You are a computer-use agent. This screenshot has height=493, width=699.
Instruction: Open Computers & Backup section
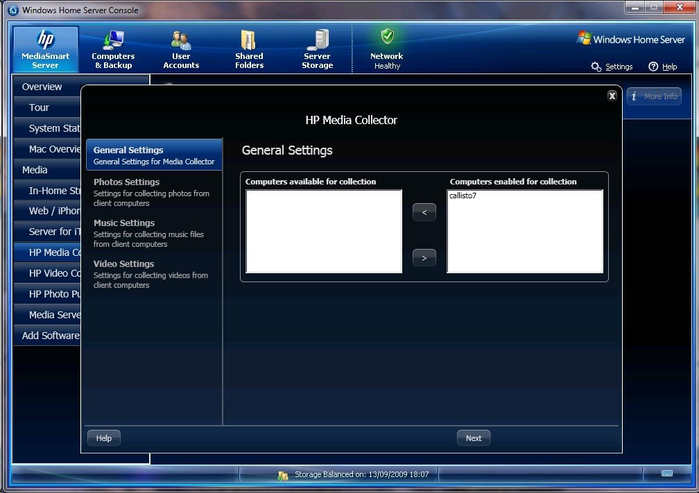click(113, 49)
